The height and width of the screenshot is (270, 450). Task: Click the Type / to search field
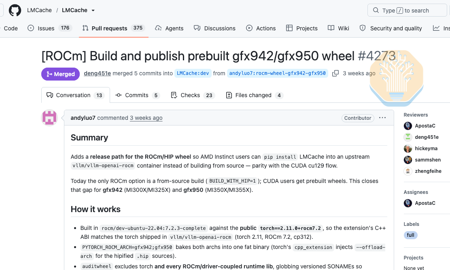click(x=407, y=11)
